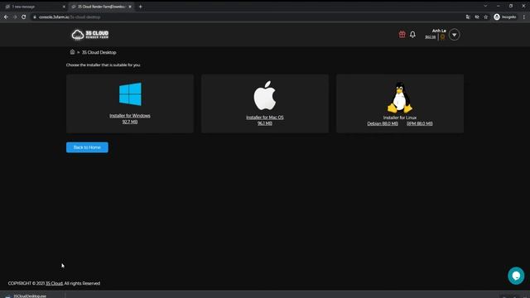Screen dimensions: 530x298
Task: Go forward in browser history
Action: tap(15, 17)
